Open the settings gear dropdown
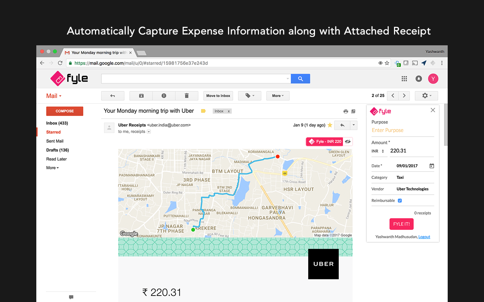This screenshot has height=302, width=484. click(427, 96)
